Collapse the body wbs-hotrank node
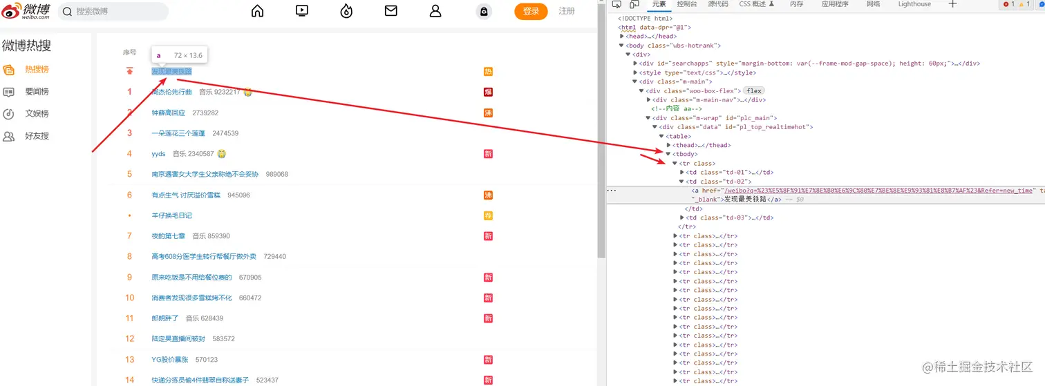 (x=622, y=46)
